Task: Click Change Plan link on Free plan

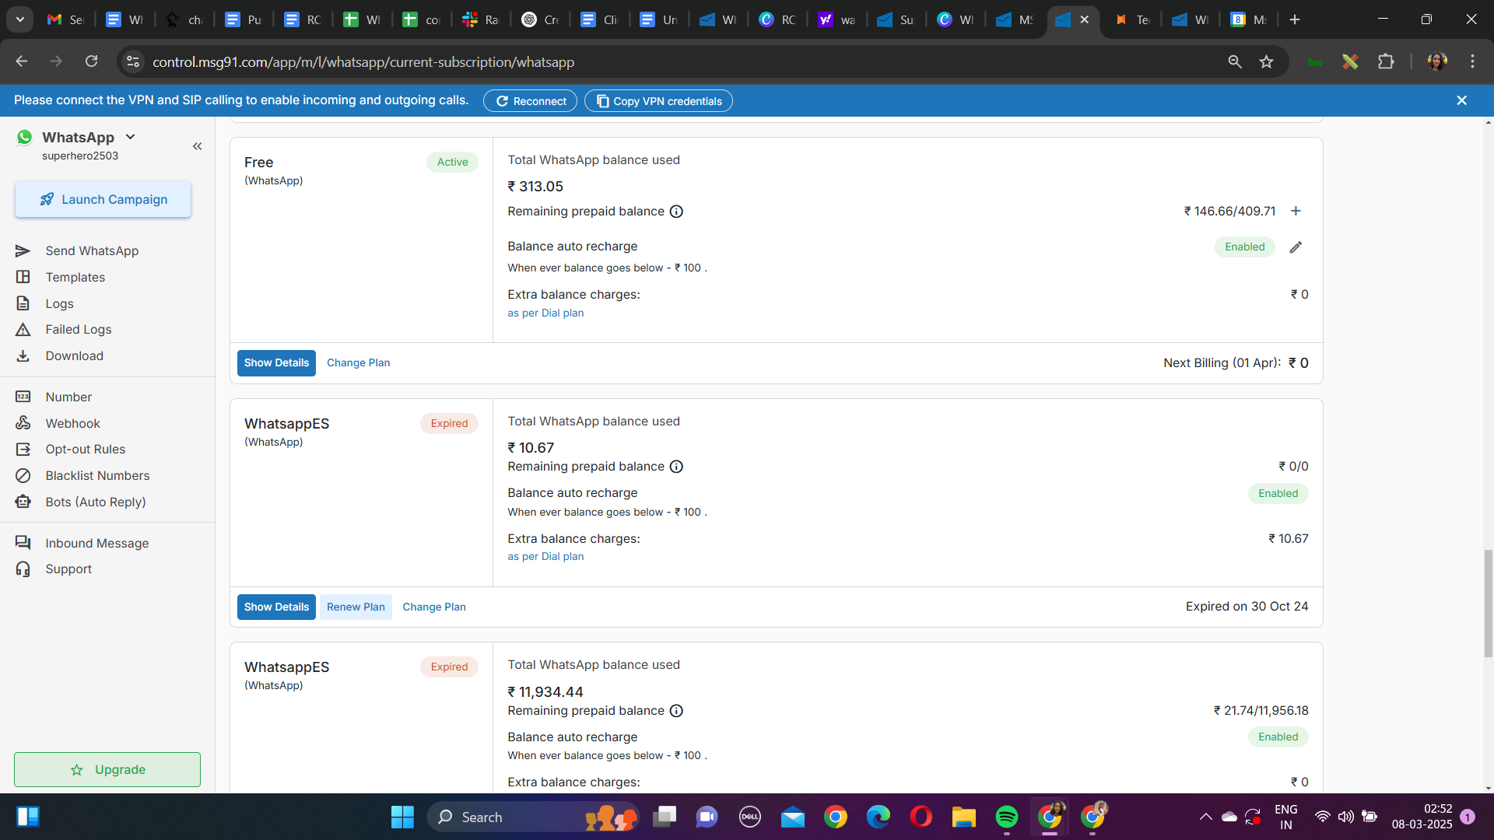Action: pyautogui.click(x=358, y=362)
